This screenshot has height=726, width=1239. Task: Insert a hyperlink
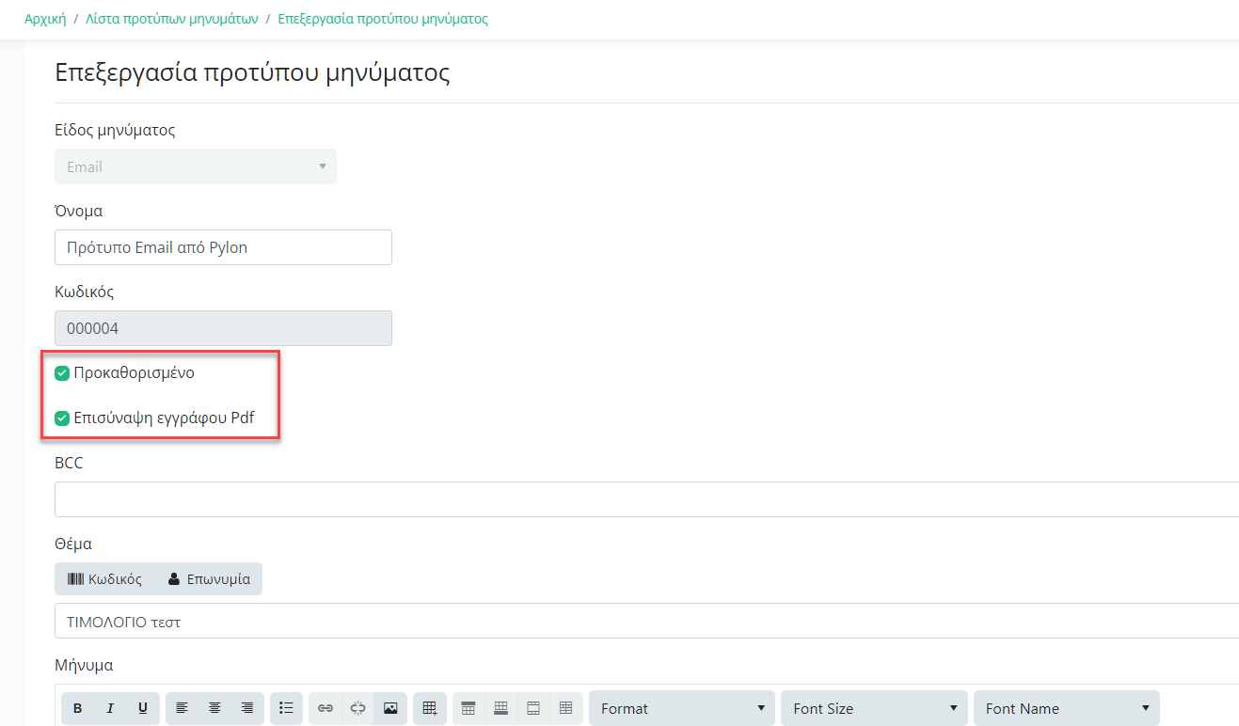point(326,708)
